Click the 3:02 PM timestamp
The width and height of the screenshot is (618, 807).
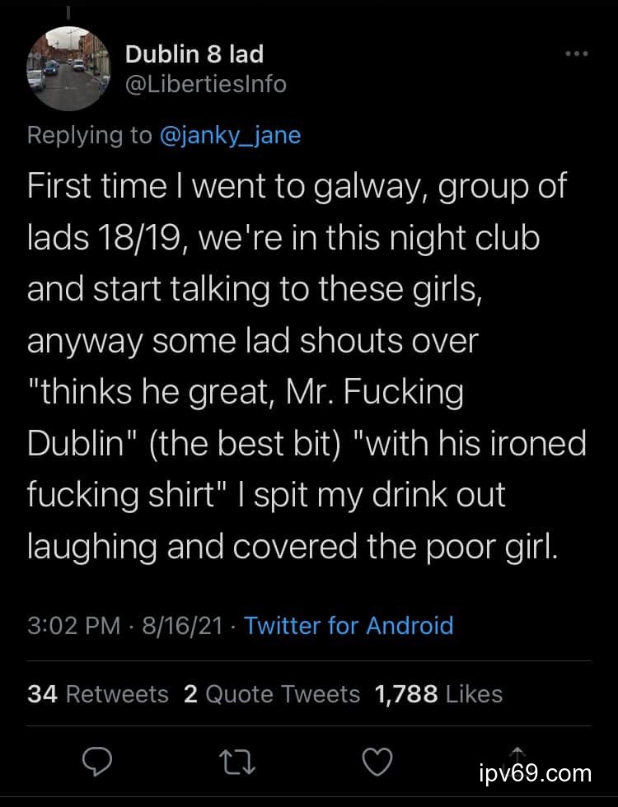(74, 625)
